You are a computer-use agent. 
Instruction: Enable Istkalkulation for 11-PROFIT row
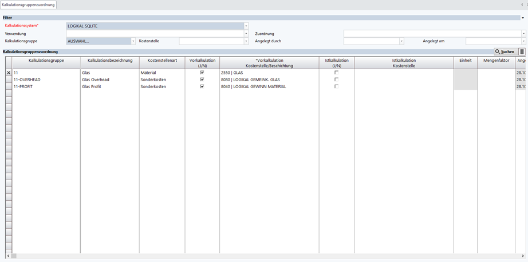[x=336, y=86]
